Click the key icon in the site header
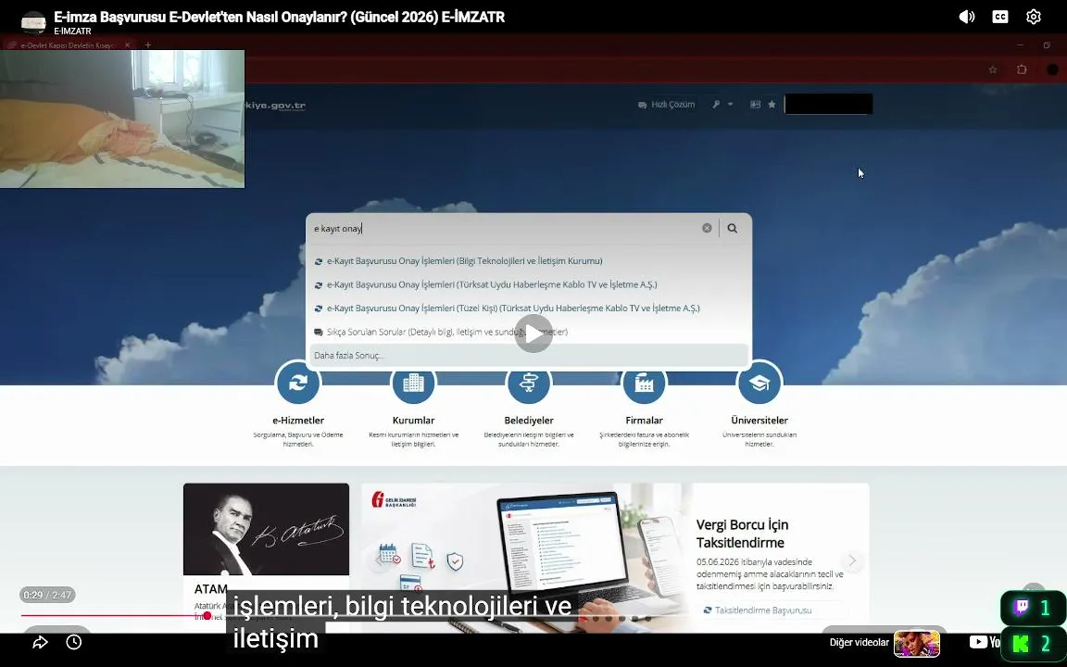 pos(717,105)
